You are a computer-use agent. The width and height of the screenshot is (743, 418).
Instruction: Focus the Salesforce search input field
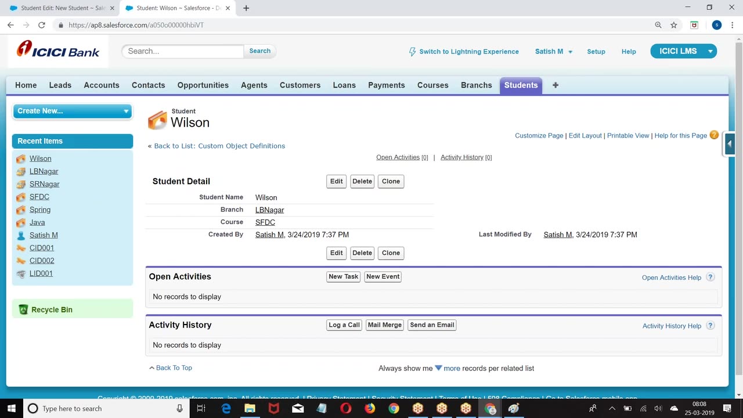point(183,51)
